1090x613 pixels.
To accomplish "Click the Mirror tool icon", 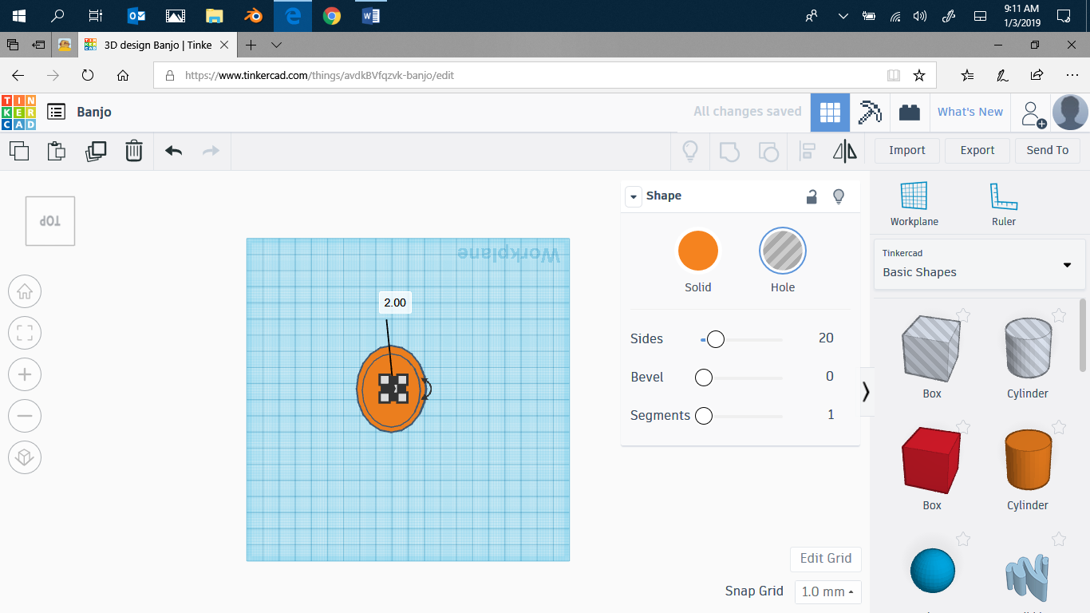I will (845, 151).
